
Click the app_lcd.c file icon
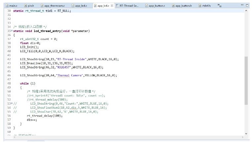point(95,6)
